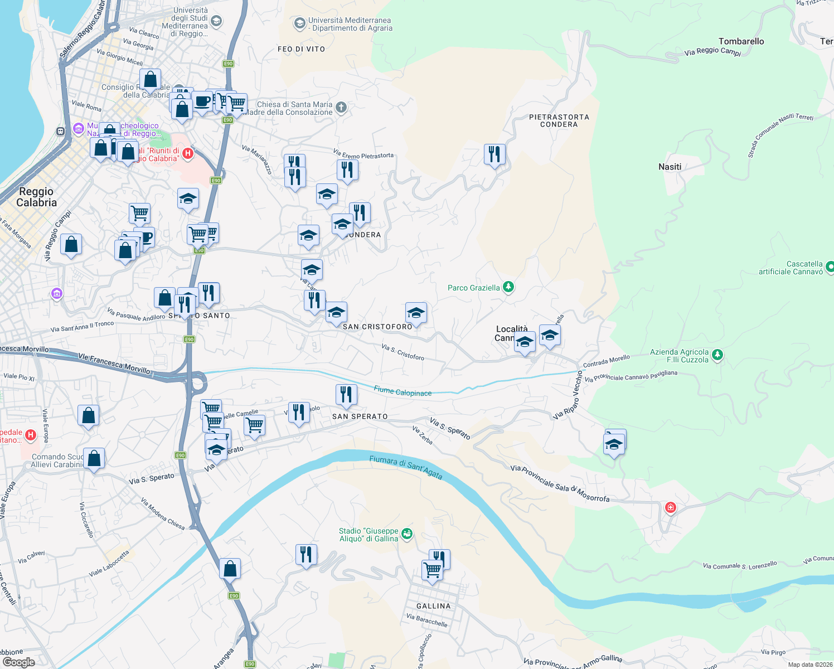Click the pharmacy cross marker near Mosorrofa road
834x669 pixels.
pyautogui.click(x=670, y=508)
